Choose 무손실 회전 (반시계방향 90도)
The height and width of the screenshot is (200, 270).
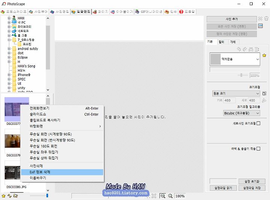62,140
